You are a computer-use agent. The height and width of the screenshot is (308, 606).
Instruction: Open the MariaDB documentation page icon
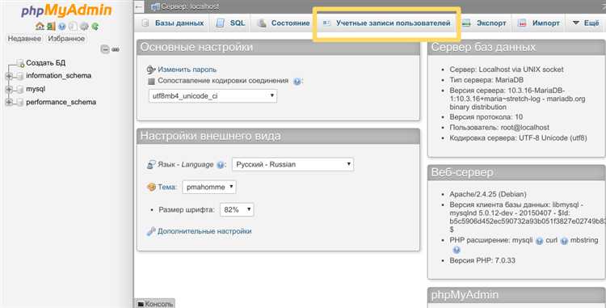click(73, 27)
